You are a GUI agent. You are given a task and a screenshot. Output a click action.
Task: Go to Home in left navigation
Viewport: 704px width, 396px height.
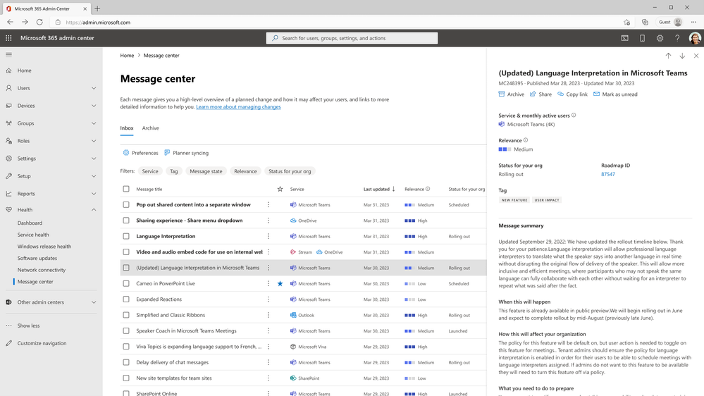(24, 70)
